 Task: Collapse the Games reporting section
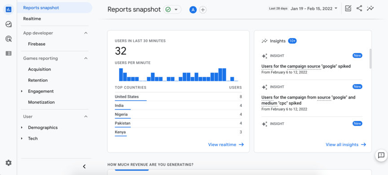(x=86, y=59)
